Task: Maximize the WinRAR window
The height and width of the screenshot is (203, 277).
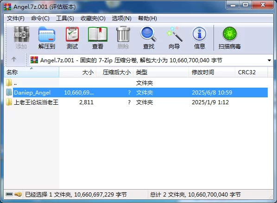Action: point(246,5)
